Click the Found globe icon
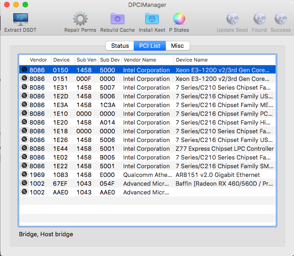The width and height of the screenshot is (294, 256). (259, 18)
